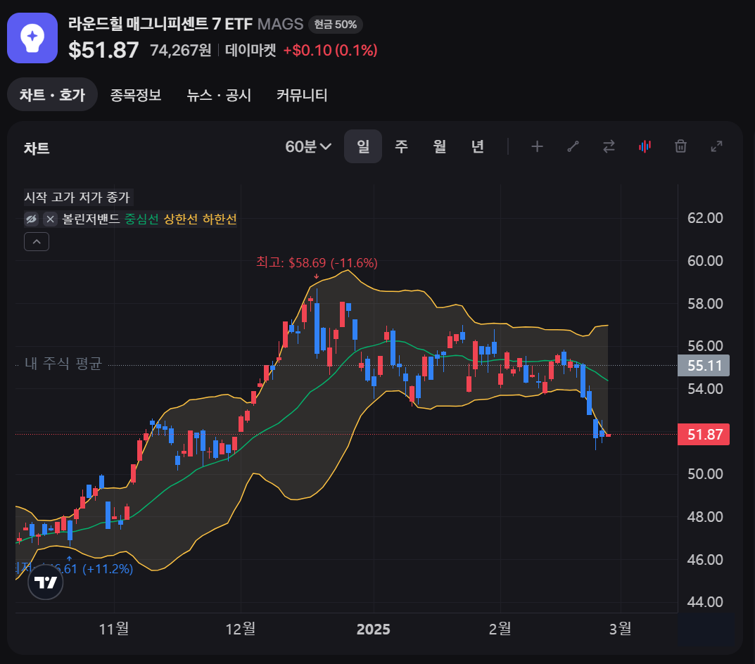This screenshot has width=755, height=664.
Task: Select the 주 weekly timeframe
Action: tap(401, 146)
